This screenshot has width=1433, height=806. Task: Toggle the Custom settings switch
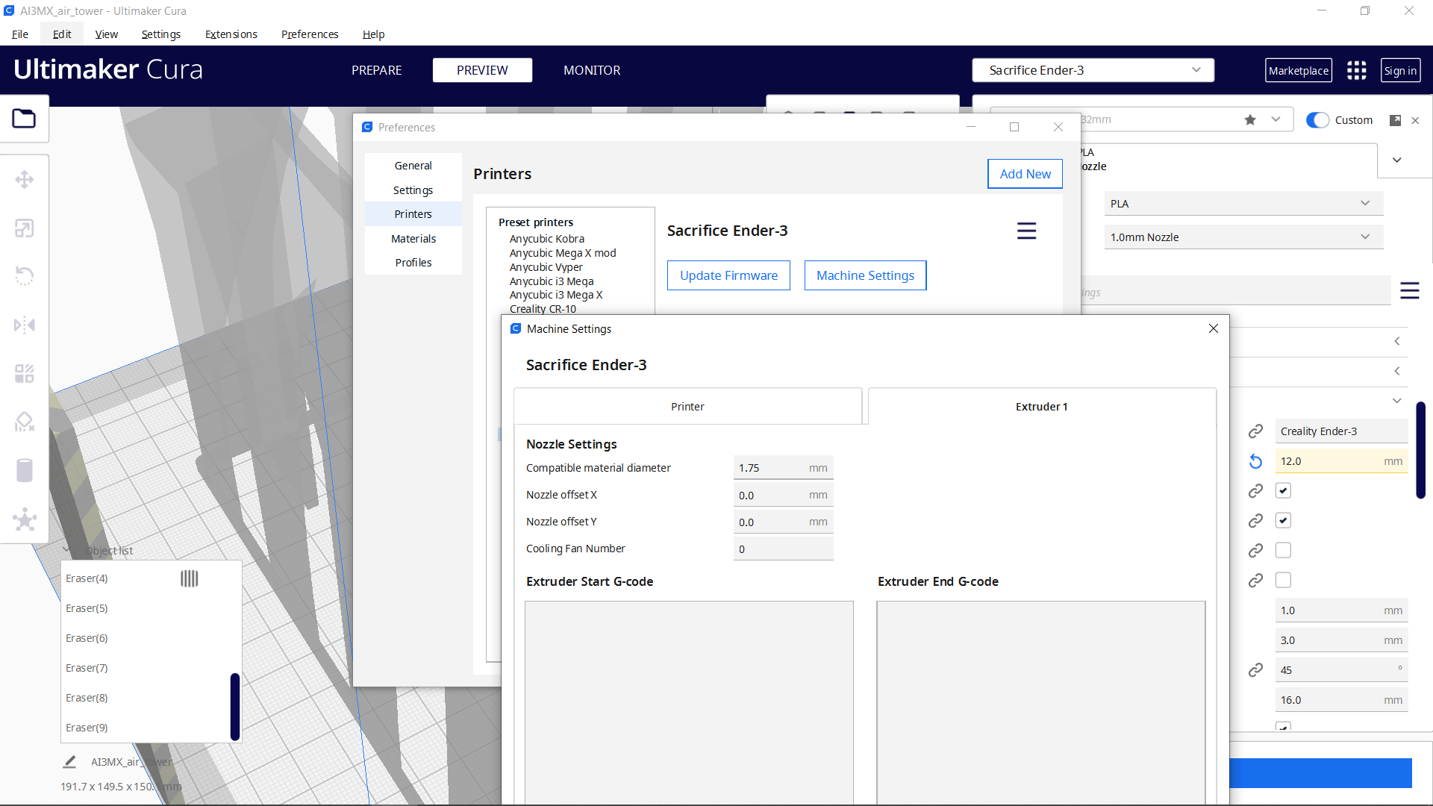(1318, 119)
